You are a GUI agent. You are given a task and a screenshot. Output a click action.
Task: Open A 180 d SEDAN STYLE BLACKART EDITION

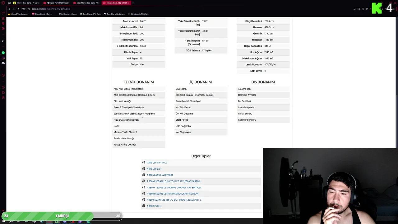(173, 194)
